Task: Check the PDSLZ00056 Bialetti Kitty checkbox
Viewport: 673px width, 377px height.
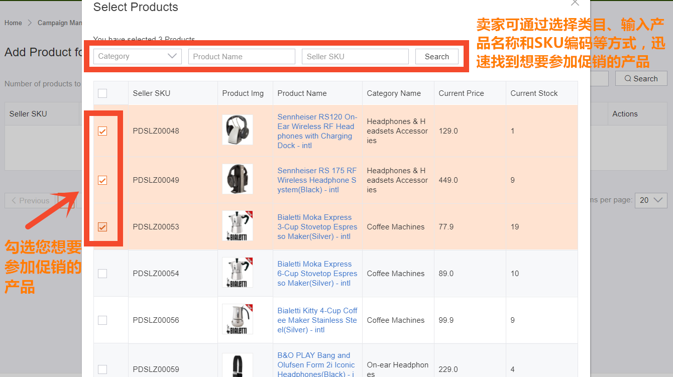Action: coord(102,320)
